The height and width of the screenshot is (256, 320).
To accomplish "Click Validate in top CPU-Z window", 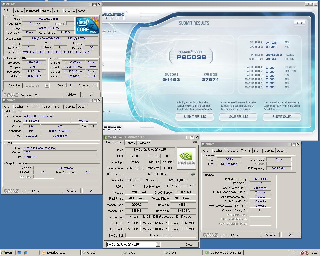I will (x=71, y=95).
